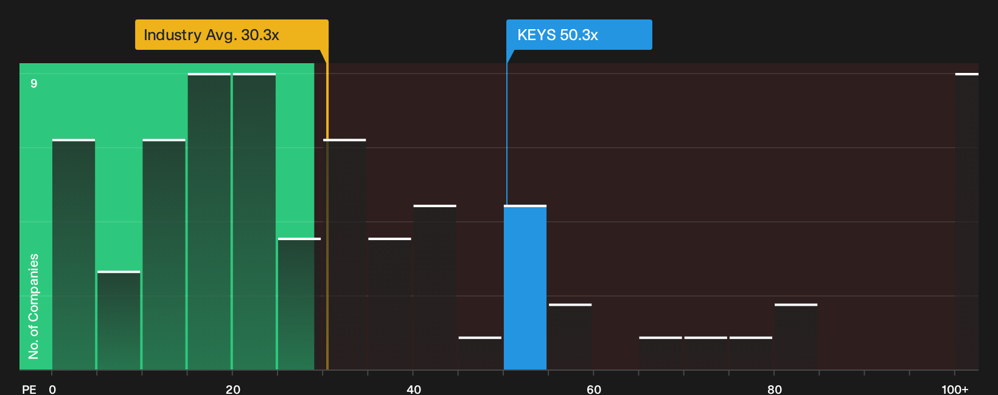The width and height of the screenshot is (998, 395).
Task: Click the bar for PE 75-80
Action: tap(750, 353)
